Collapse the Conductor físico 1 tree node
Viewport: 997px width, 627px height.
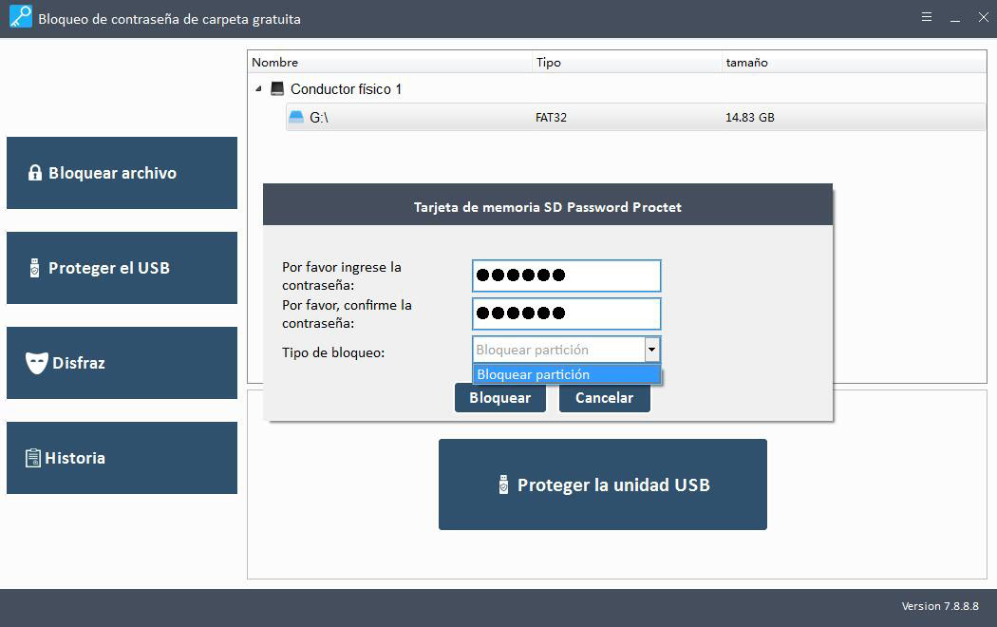click(259, 89)
